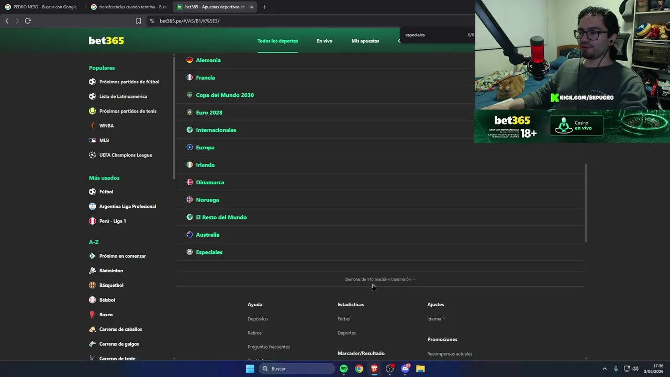Open Próximo en comenzar in A-Z list

coord(122,256)
